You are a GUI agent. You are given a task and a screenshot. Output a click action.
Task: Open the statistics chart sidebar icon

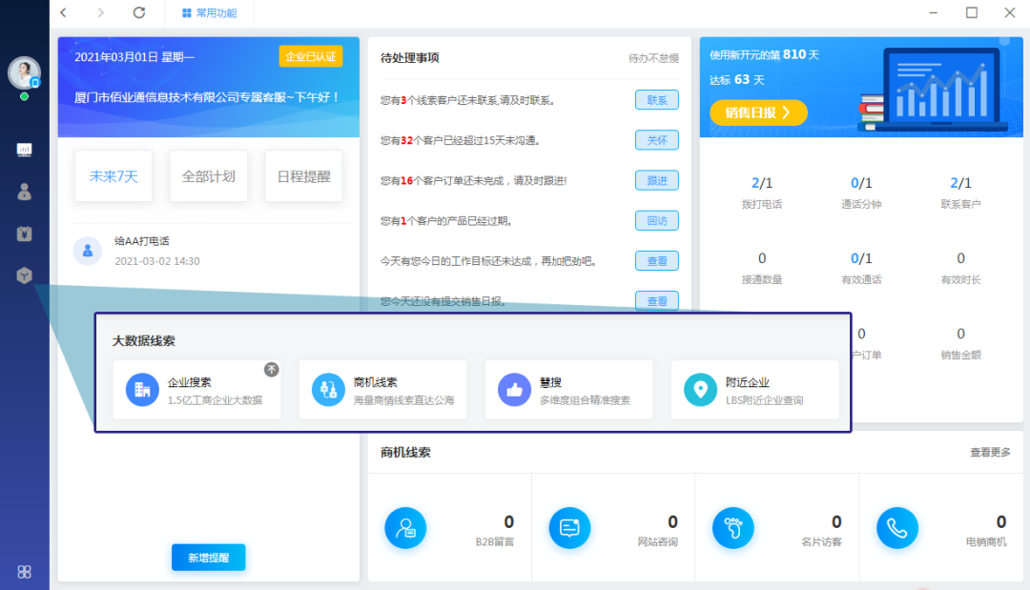coord(24,150)
